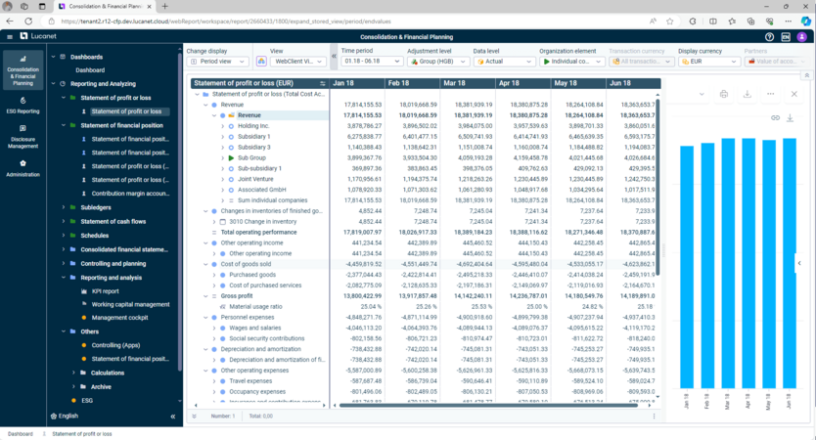The width and height of the screenshot is (816, 440).
Task: Expand the Subledgers folder
Action: 64,207
